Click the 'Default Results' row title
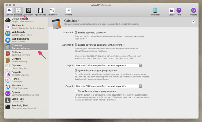The height and width of the screenshot is (122, 202). [x=20, y=19]
